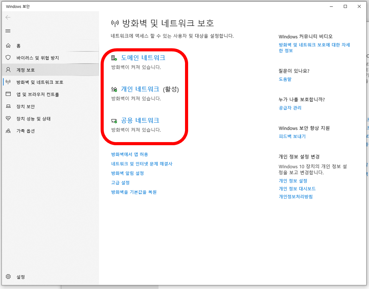Close the Windows 보안 window
Image resolution: width=369 pixels, height=289 pixels.
359,6
